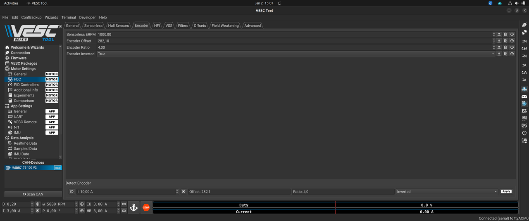Show help for Sensorless ERPM row
Screen dimensions: 529x221
click(x=512, y=35)
